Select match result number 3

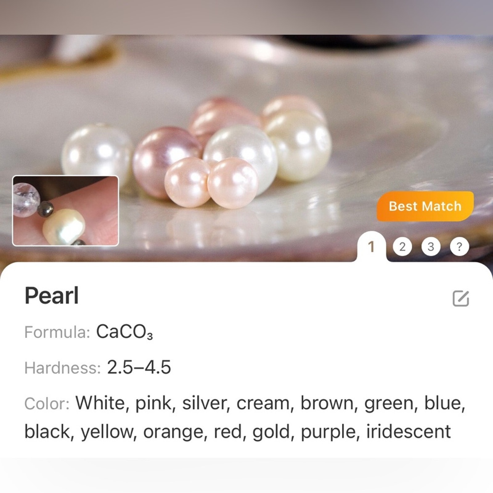click(x=431, y=246)
